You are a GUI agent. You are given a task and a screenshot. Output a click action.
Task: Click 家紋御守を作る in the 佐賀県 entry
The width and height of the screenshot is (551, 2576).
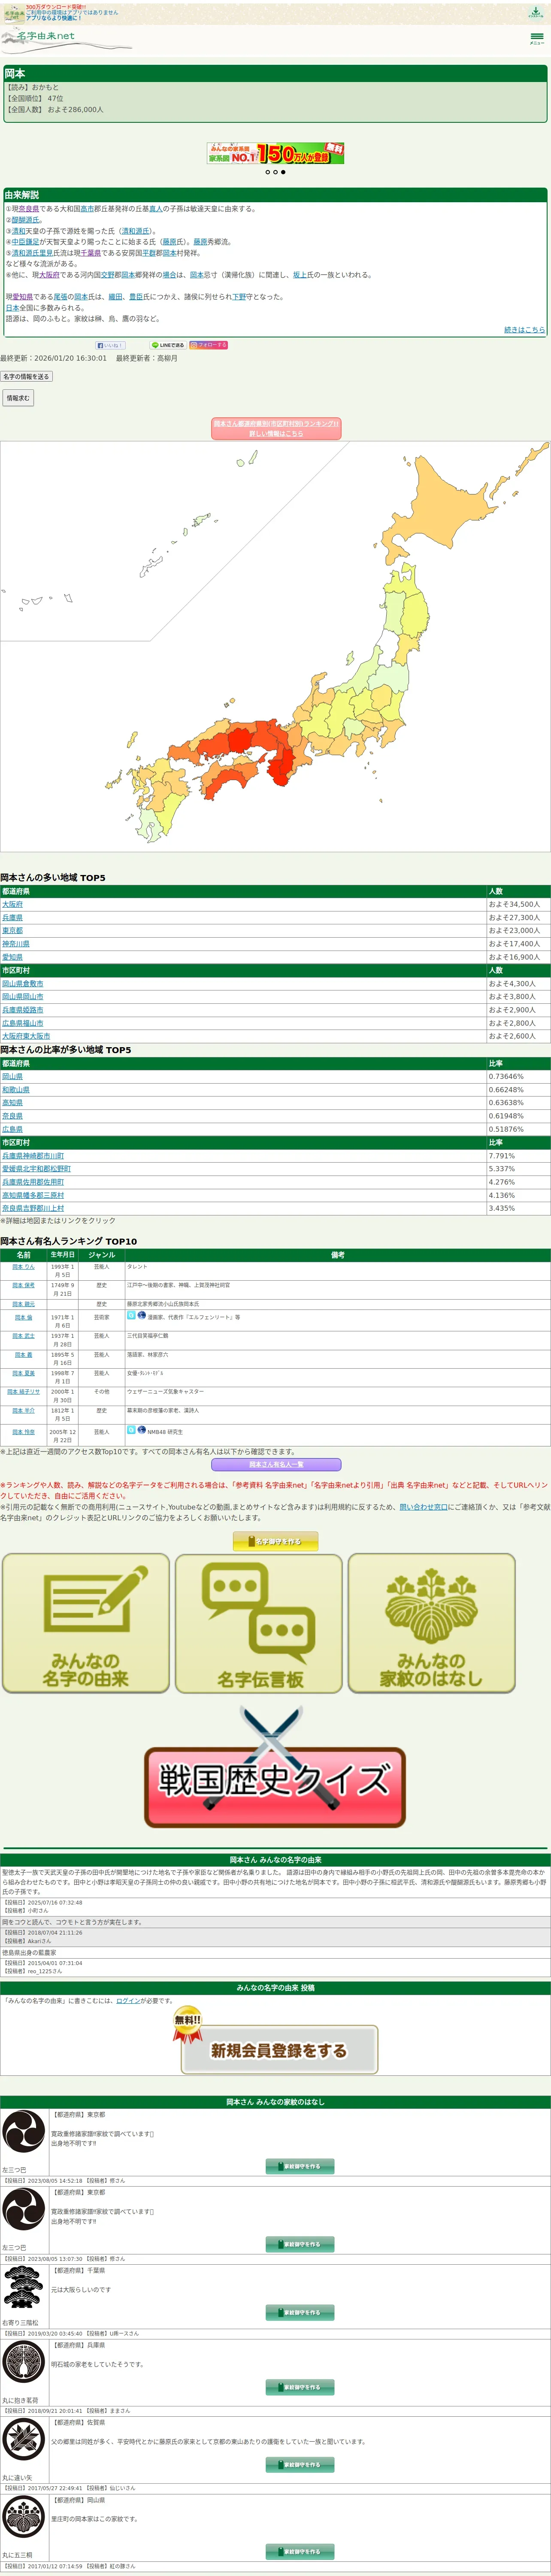click(x=300, y=2464)
